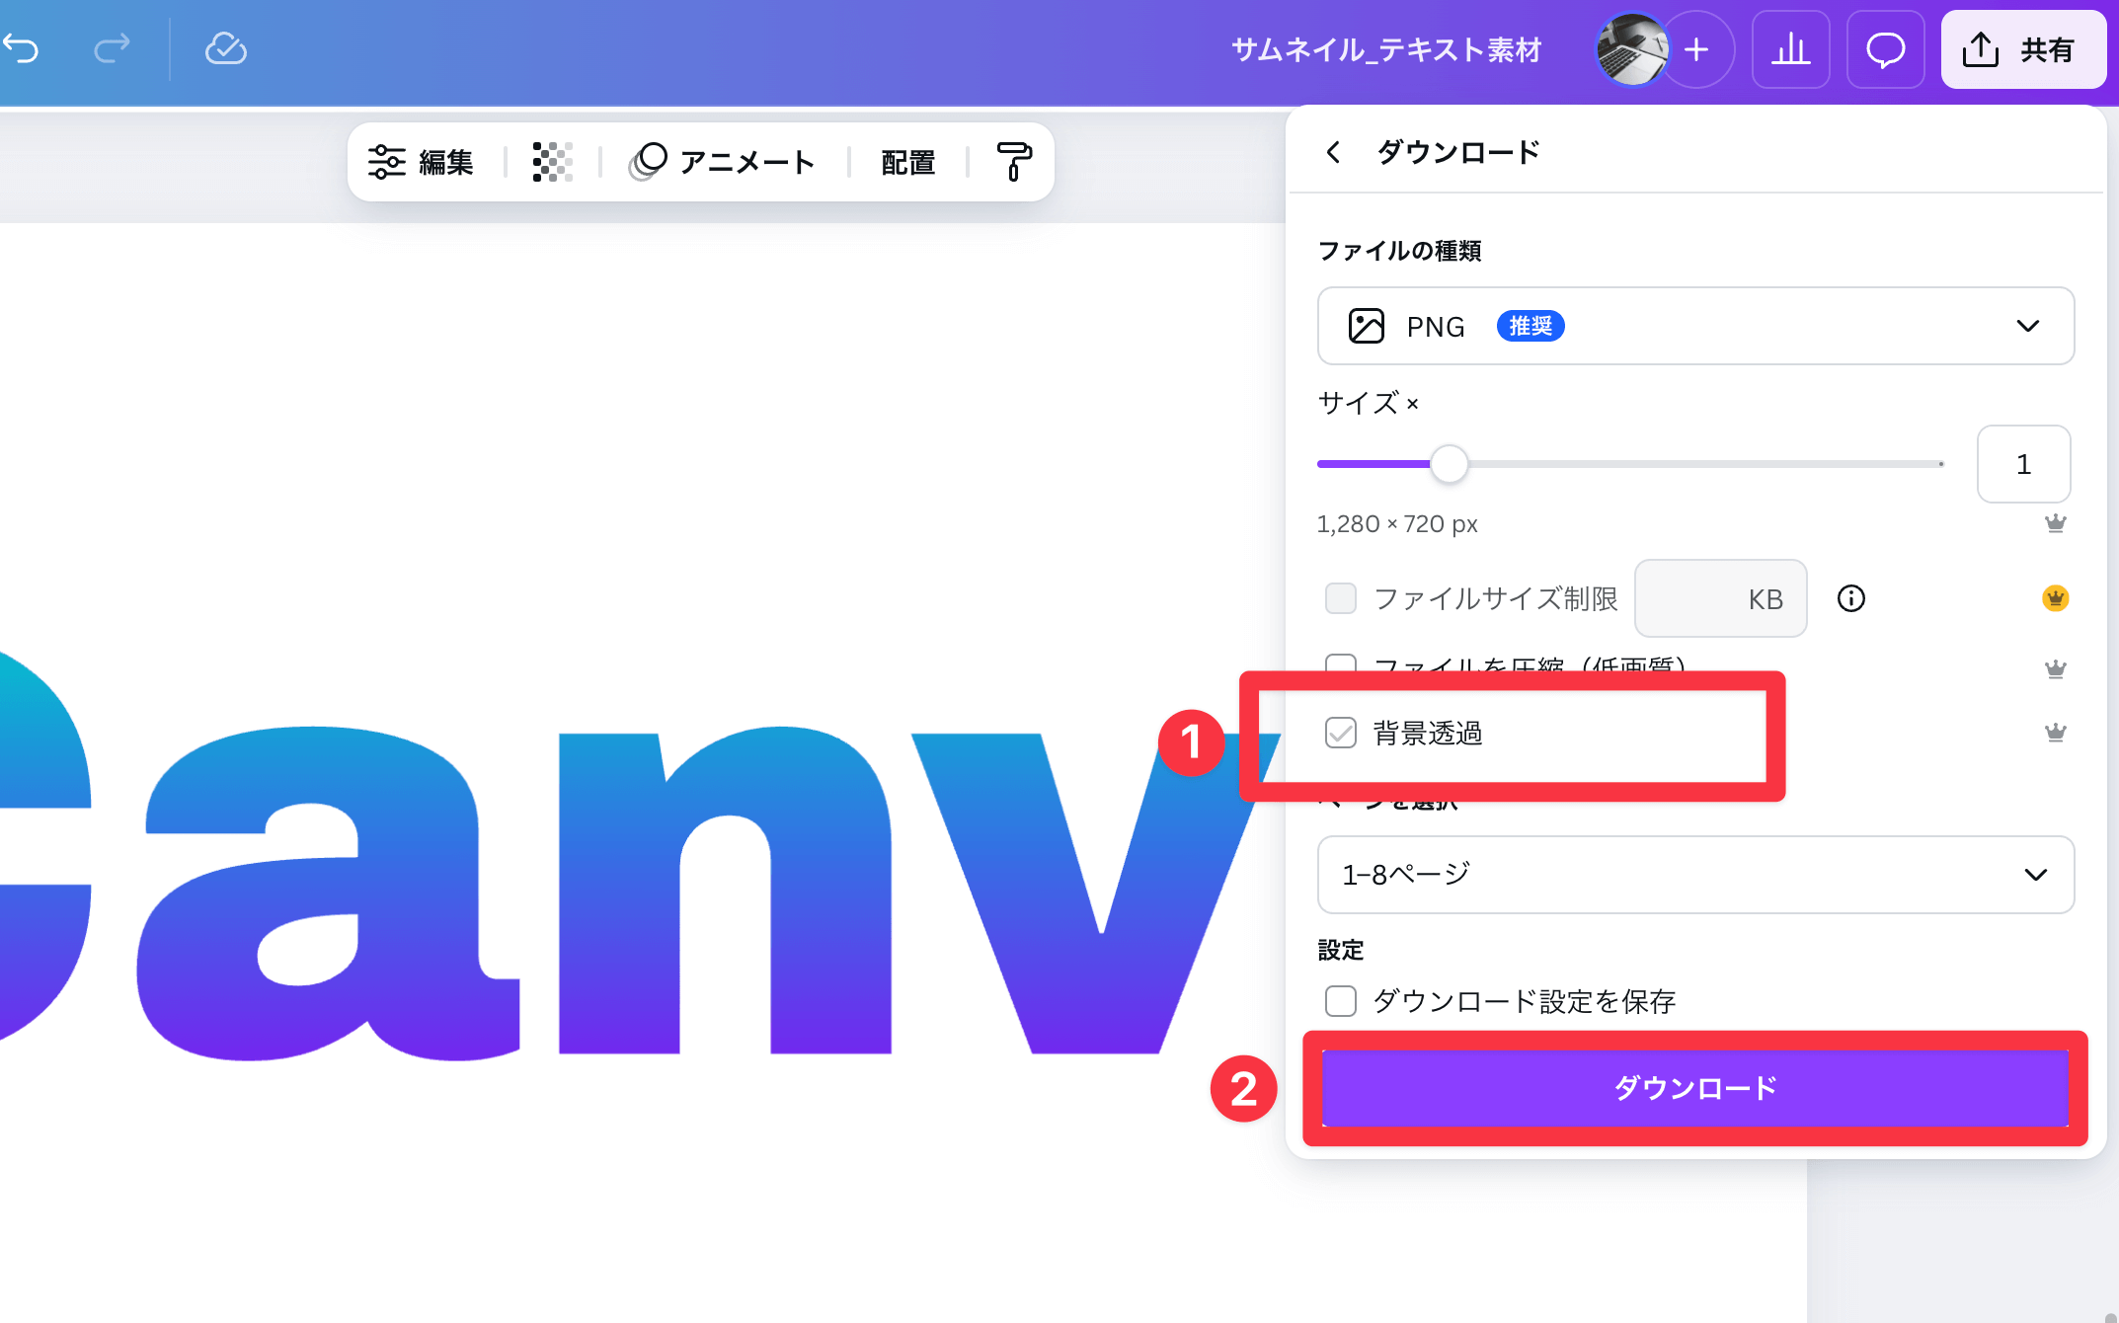Click the purple ダウンロード button
Screen dimensions: 2119x1323
pyautogui.click(x=1695, y=1088)
